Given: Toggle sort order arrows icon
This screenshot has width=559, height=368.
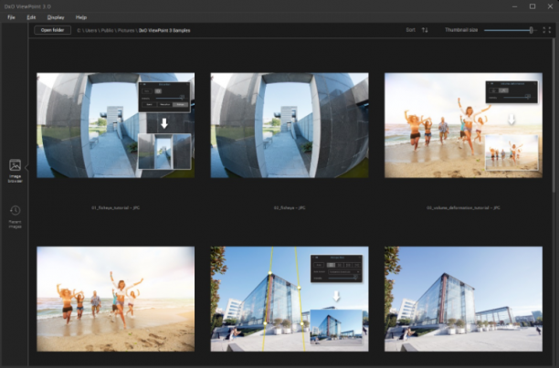Looking at the screenshot, I should tap(425, 30).
